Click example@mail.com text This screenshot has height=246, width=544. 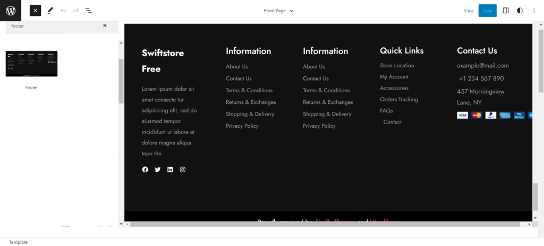click(483, 66)
